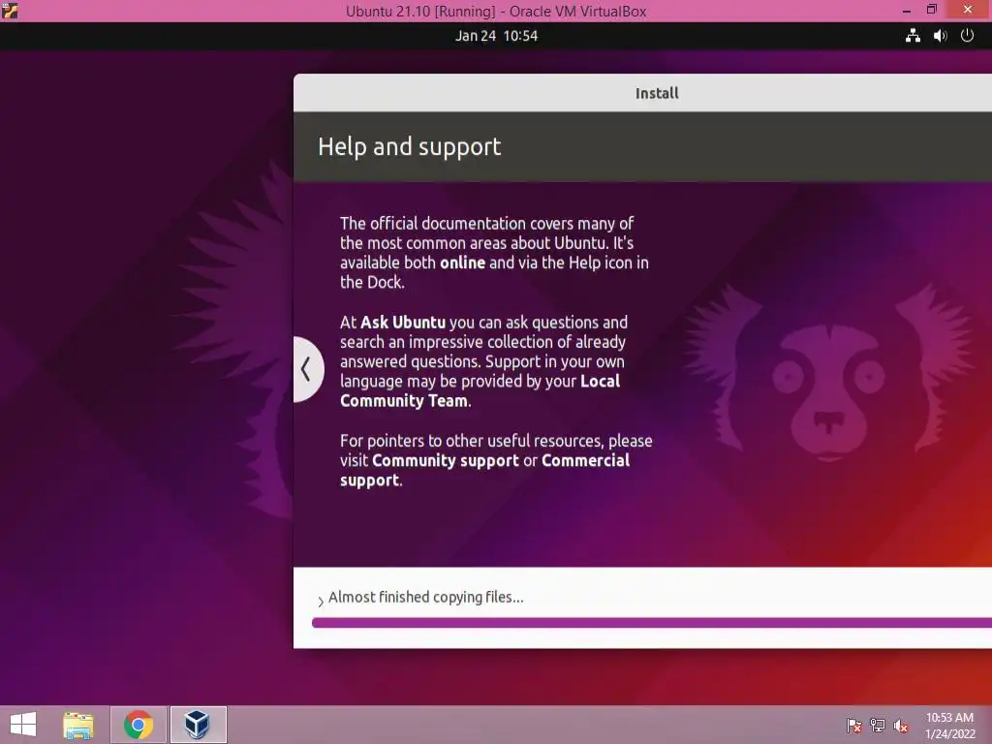Open the Jan 24 10:54 clock menu
The height and width of the screenshot is (744, 992).
pos(497,36)
